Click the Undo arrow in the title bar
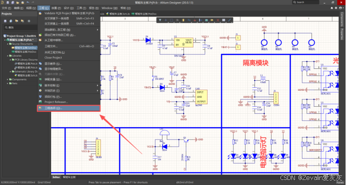 coord(28,2)
